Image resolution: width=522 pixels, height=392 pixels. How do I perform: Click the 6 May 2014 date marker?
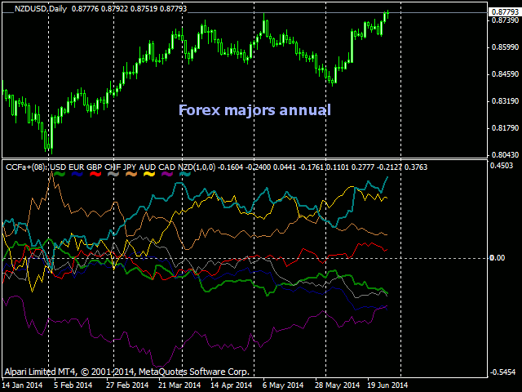pyautogui.click(x=283, y=385)
